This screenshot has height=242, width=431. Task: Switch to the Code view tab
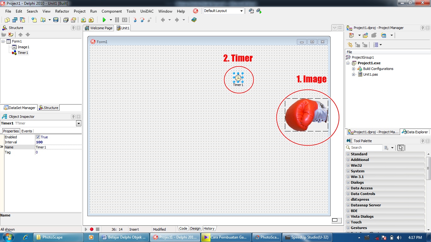tap(183, 228)
